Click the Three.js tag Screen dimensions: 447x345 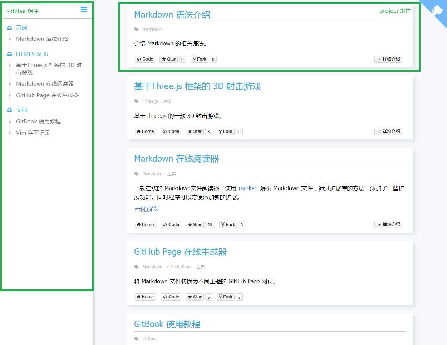pyautogui.click(x=150, y=101)
